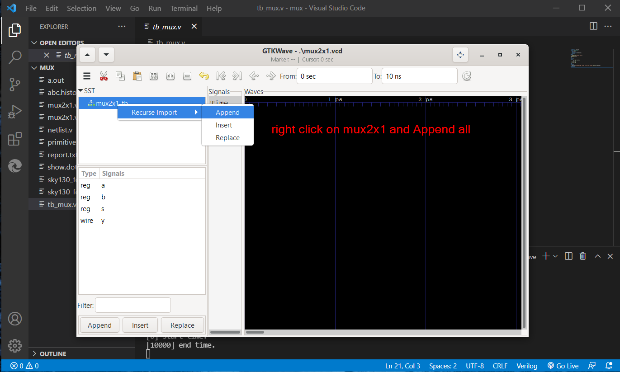Click the Reload waveform icon
The height and width of the screenshot is (372, 620).
pyautogui.click(x=467, y=76)
